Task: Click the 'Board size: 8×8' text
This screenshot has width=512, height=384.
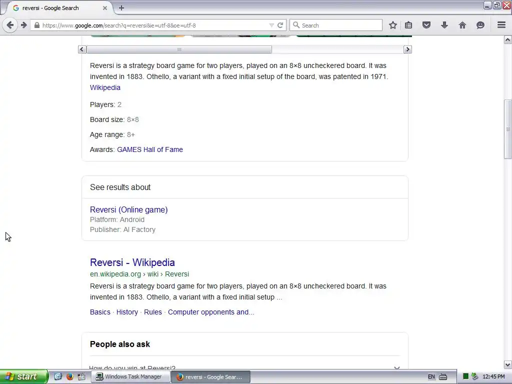Action: [x=114, y=119]
